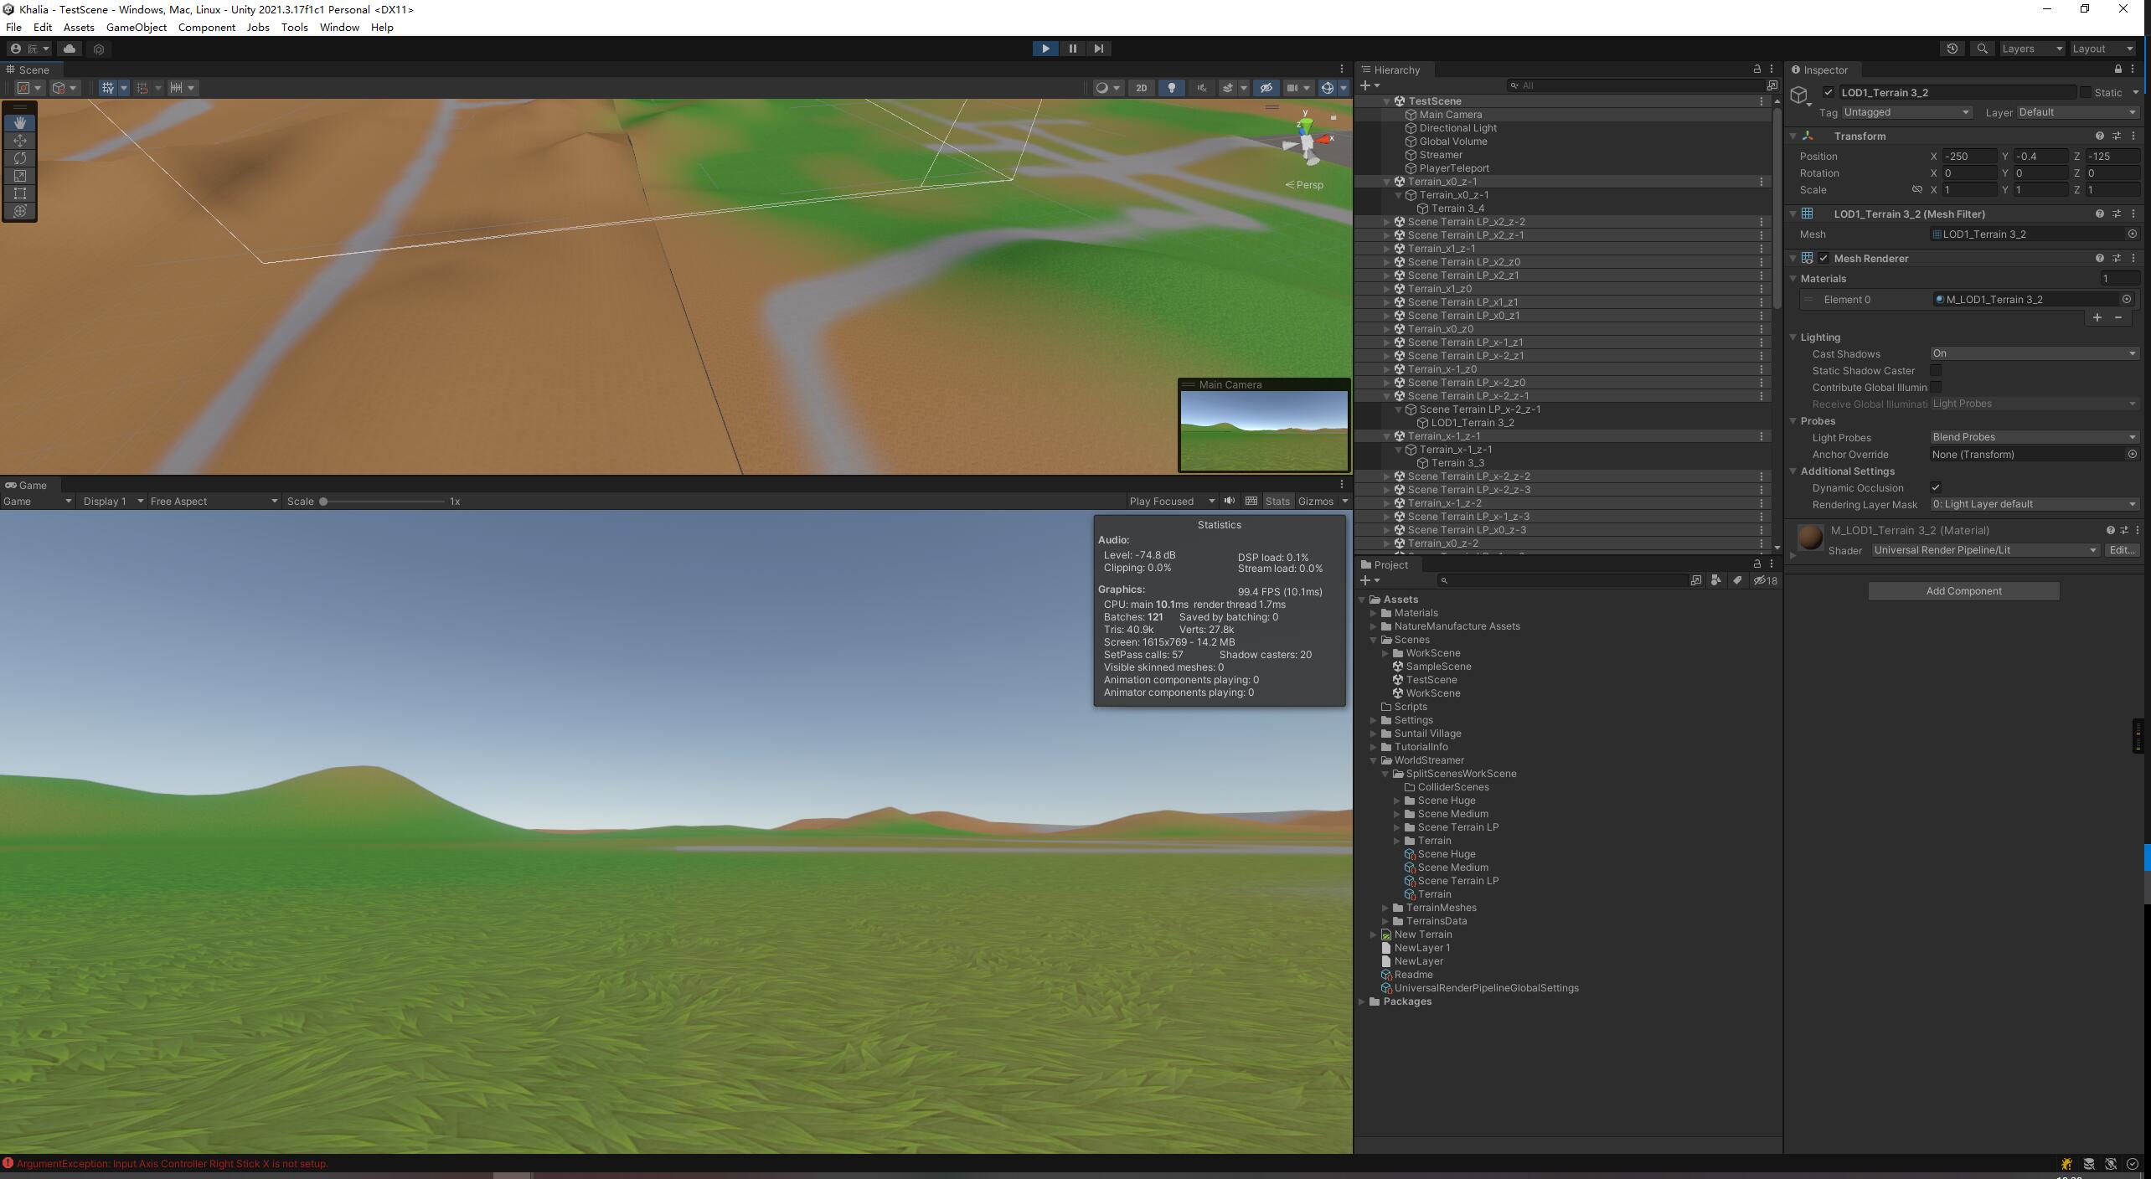Image resolution: width=2151 pixels, height=1179 pixels.
Task: Open the Undo History clock icon
Action: [x=1952, y=49]
